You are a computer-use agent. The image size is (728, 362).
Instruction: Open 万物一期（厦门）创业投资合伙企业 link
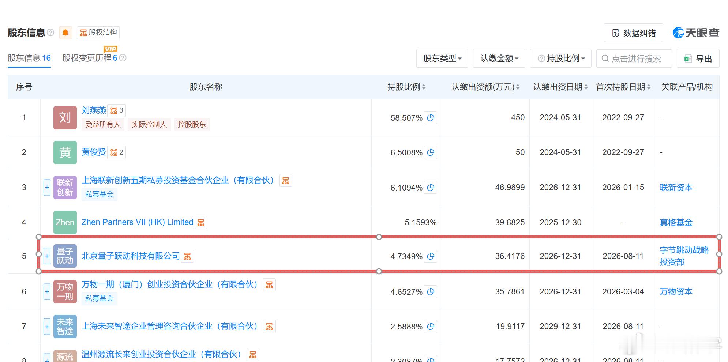170,284
